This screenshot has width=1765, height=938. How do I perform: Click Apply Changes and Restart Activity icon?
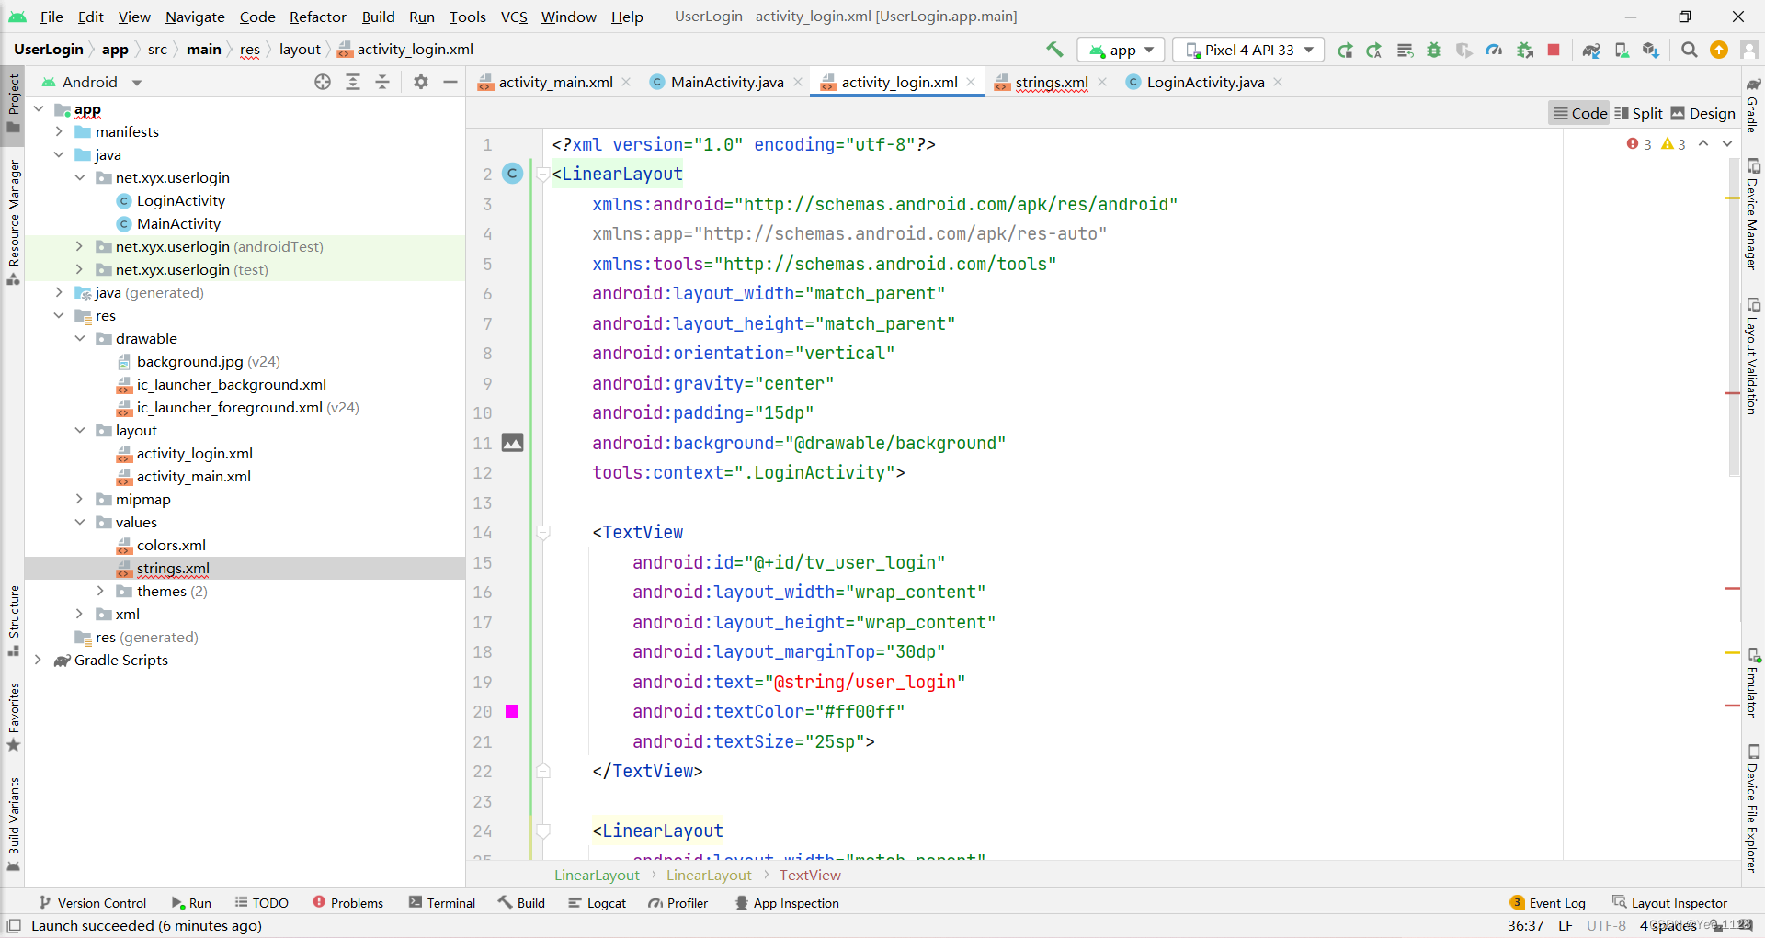(1374, 50)
